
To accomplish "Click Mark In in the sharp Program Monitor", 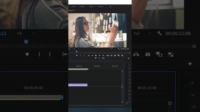I will (x=81, y=55).
